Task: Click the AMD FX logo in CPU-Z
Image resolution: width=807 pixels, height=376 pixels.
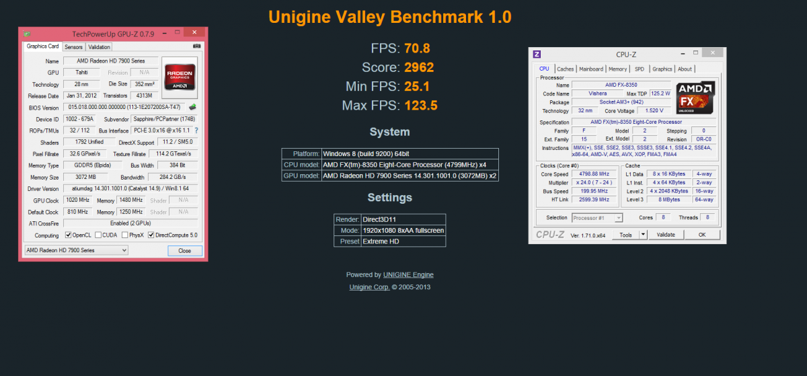Action: (695, 98)
